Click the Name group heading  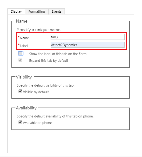[x=22, y=21]
